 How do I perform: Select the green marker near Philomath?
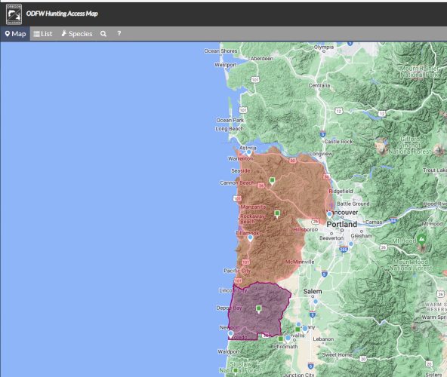281,339
